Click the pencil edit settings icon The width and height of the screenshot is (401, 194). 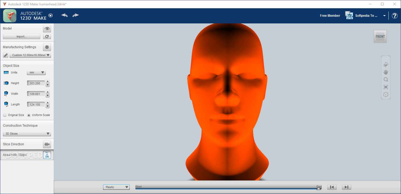point(6,55)
